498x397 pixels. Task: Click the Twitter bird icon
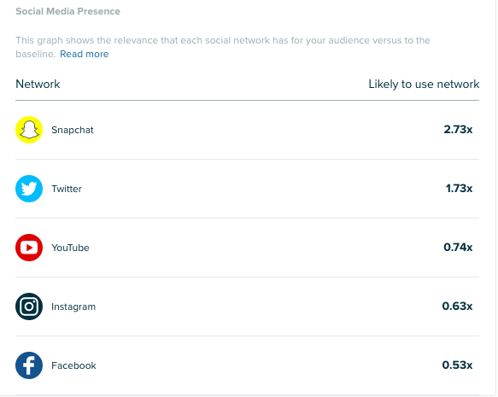click(29, 189)
